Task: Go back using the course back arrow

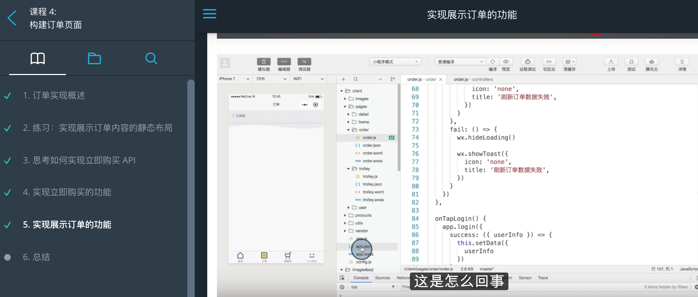Action: click(x=12, y=18)
